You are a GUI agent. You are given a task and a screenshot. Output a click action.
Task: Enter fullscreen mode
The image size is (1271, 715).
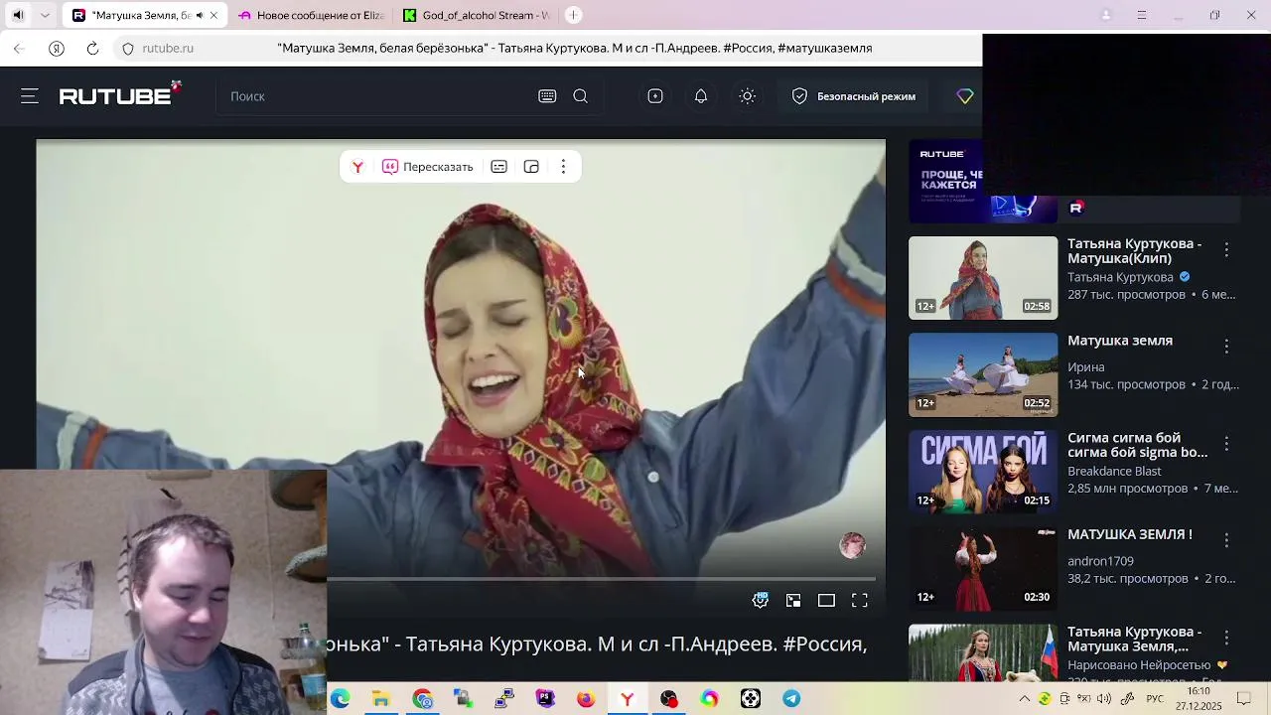point(860,600)
